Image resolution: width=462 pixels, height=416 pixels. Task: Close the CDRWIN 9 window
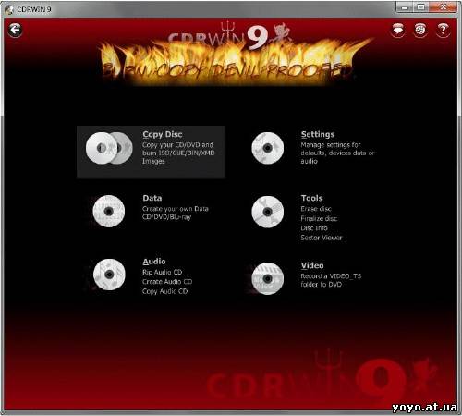[x=443, y=7]
